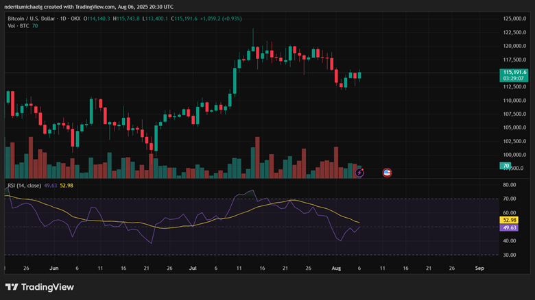Click the Sep label on the time axis

tap(479, 268)
